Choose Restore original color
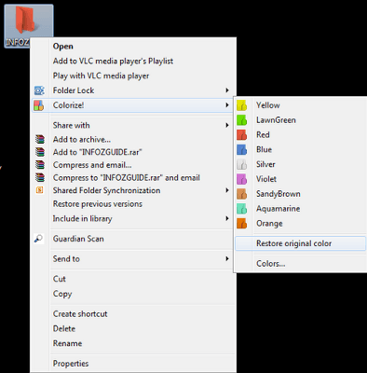This screenshot has height=373, width=367. click(x=300, y=243)
